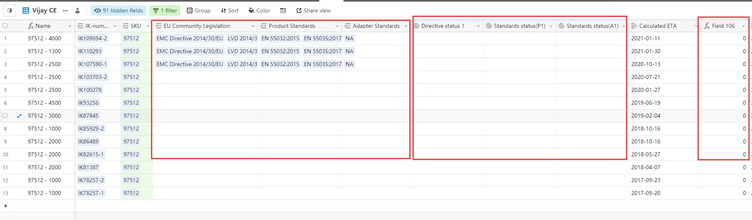Click lookup icon in Standards status(P1) header
This screenshot has width=752, height=220.
point(489,26)
